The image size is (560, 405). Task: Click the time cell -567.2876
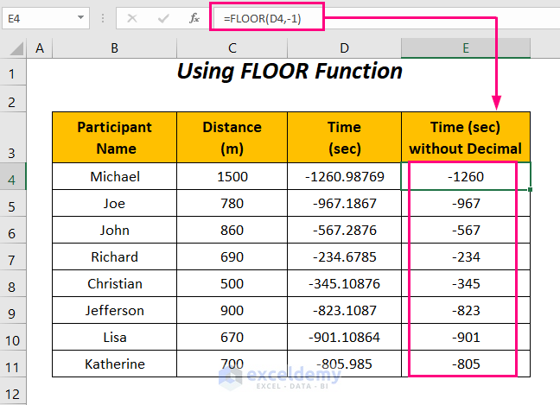[x=344, y=231]
